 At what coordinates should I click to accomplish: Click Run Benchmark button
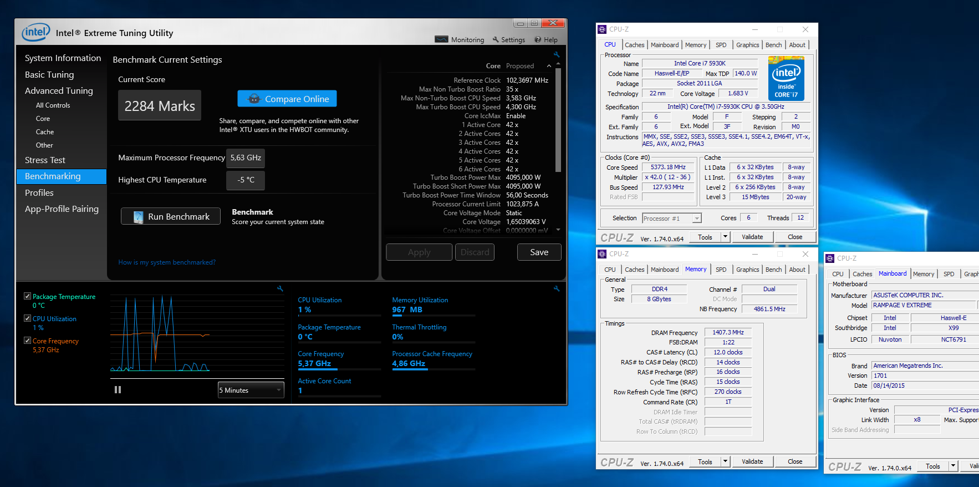tap(171, 216)
